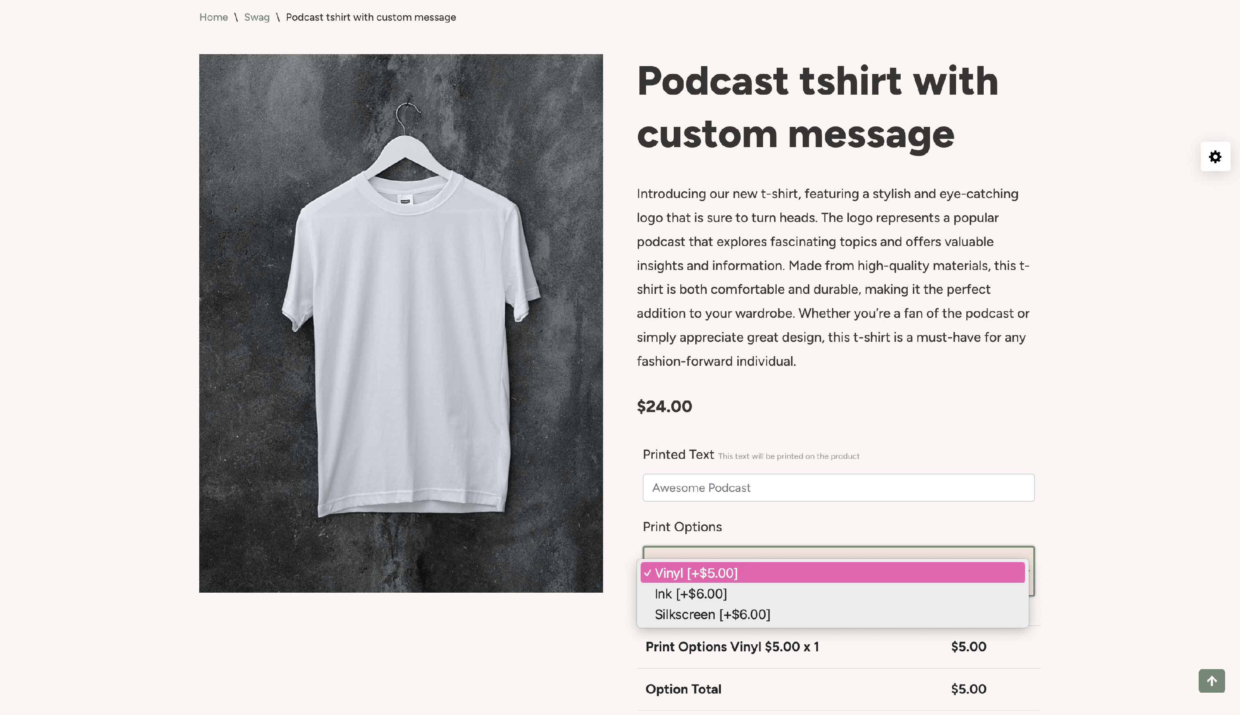The width and height of the screenshot is (1240, 715).
Task: Open the settings gear icon
Action: 1215,157
